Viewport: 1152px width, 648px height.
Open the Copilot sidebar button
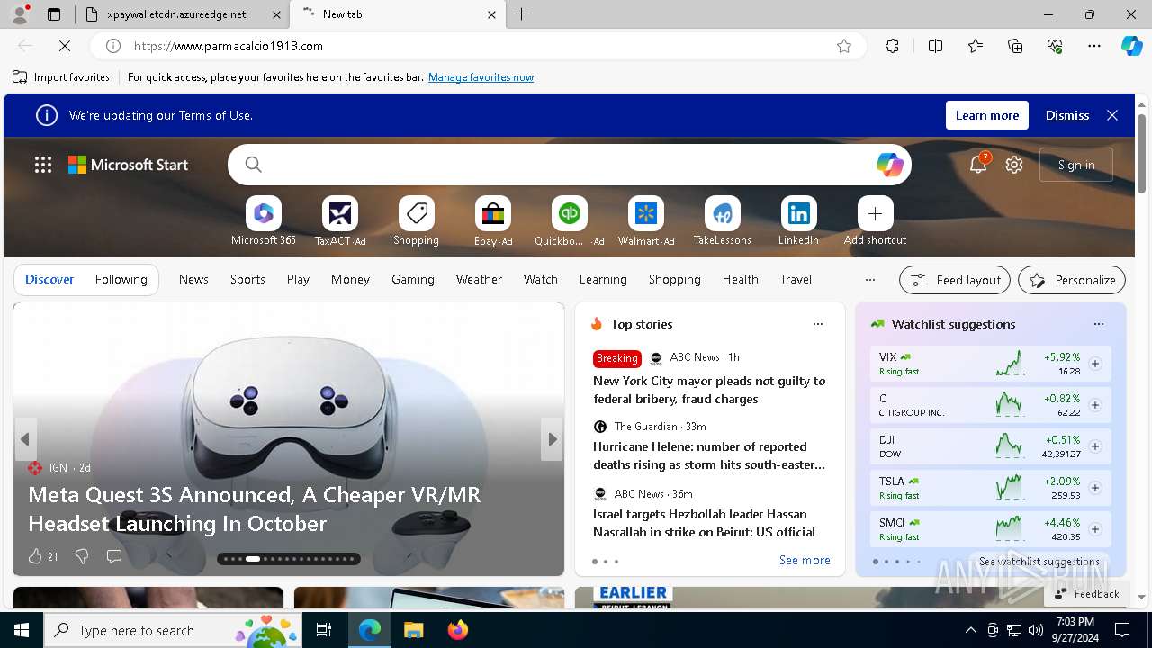click(x=1132, y=46)
